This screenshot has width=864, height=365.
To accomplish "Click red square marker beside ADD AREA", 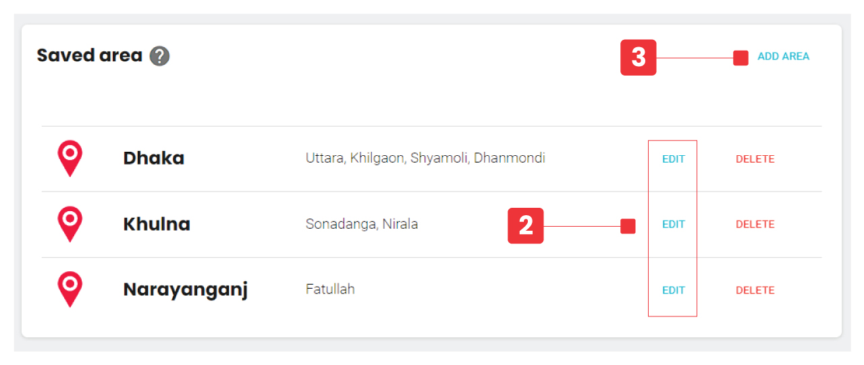I will click(x=740, y=58).
